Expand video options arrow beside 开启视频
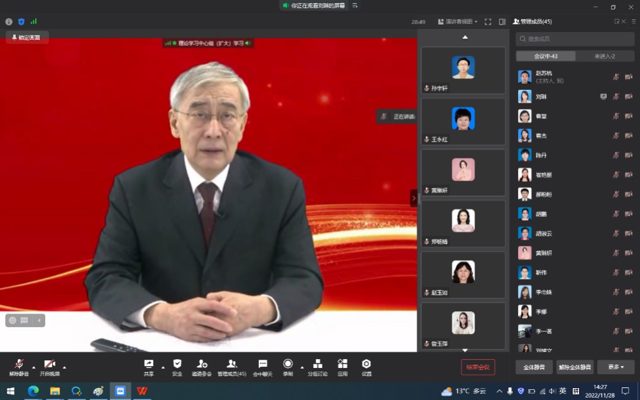The height and width of the screenshot is (400, 640). 65,367
